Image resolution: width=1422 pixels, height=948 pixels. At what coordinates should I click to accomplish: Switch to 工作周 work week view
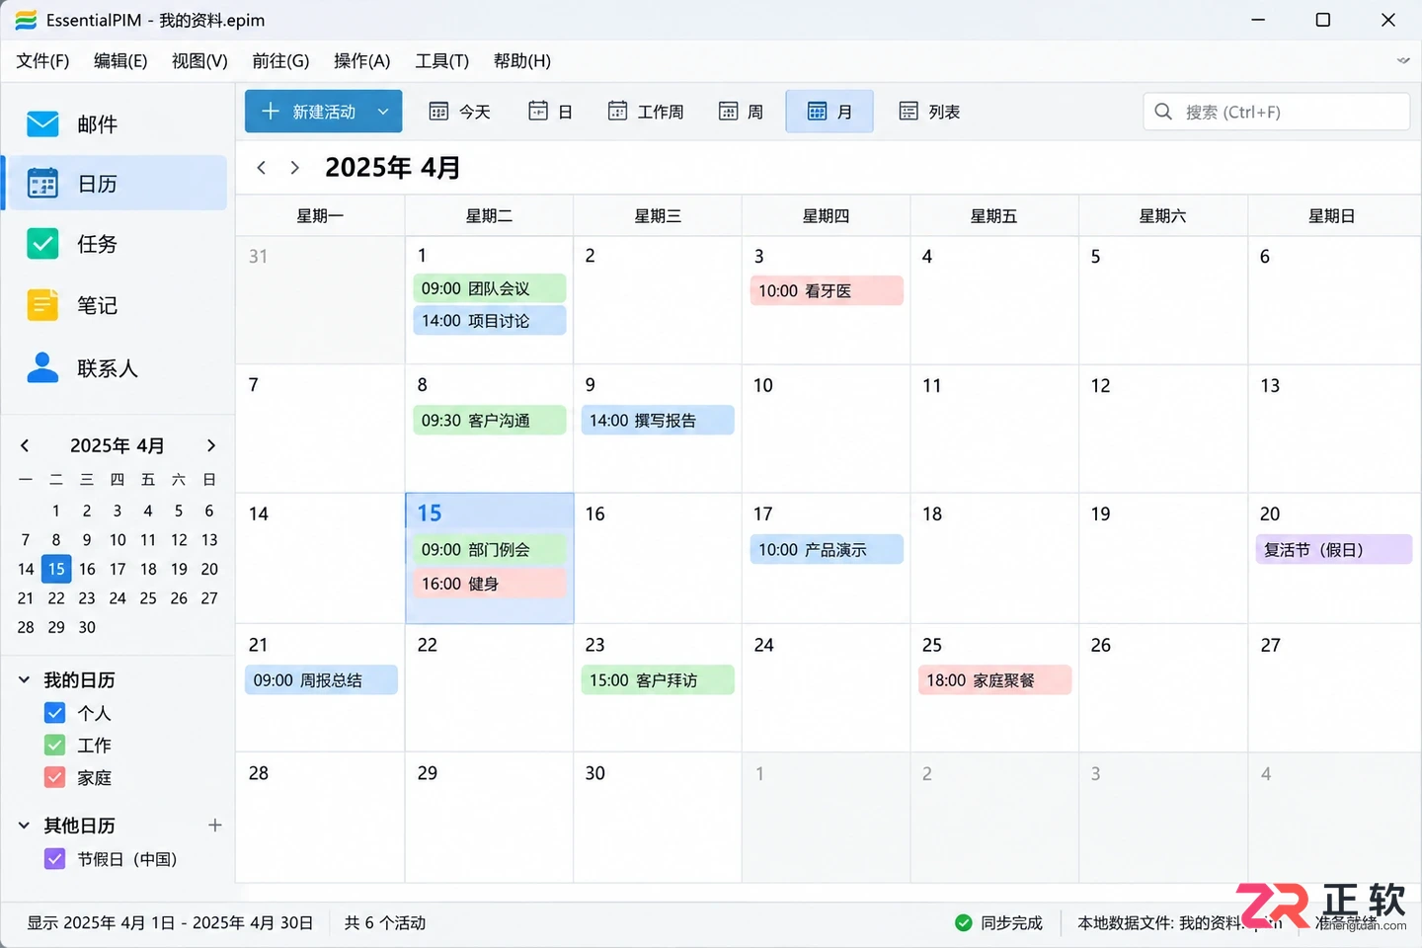click(x=646, y=112)
